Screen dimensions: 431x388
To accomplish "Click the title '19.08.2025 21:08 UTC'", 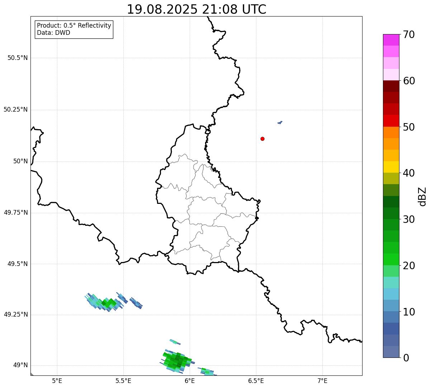I will 196,9.
